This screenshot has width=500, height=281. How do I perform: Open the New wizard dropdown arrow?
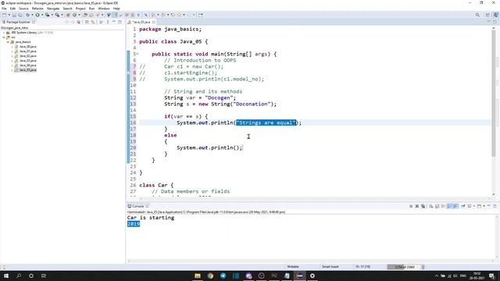(9, 15)
